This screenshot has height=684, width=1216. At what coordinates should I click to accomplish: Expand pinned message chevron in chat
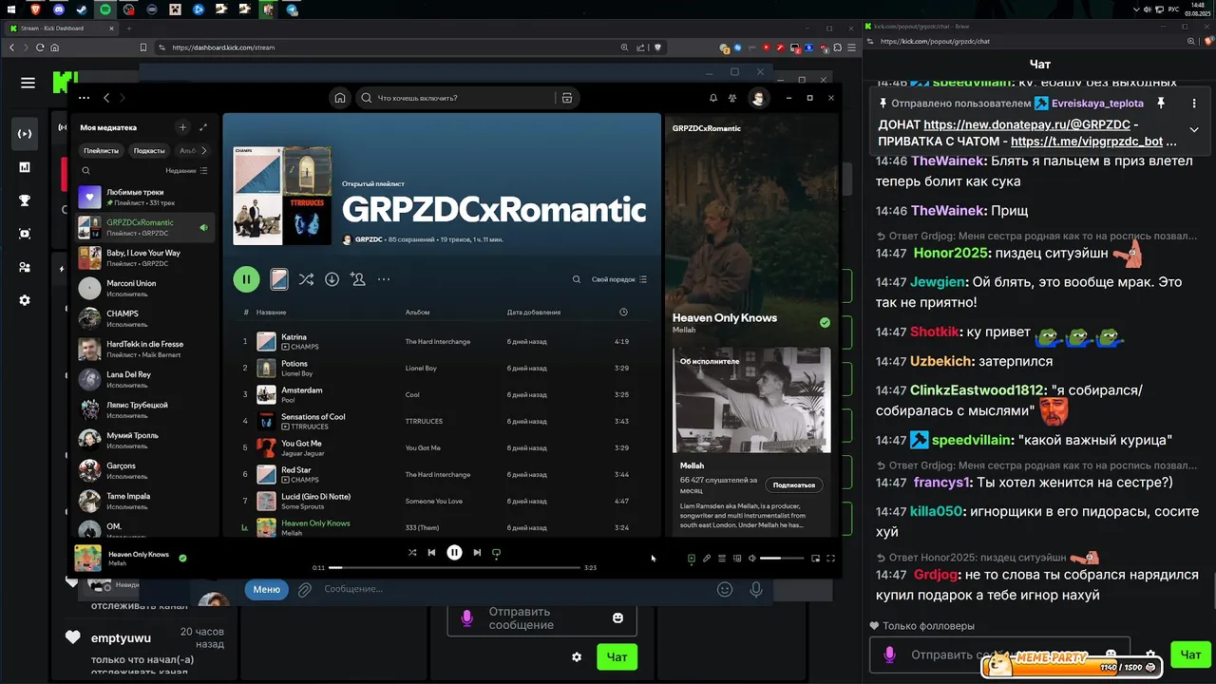(1194, 129)
